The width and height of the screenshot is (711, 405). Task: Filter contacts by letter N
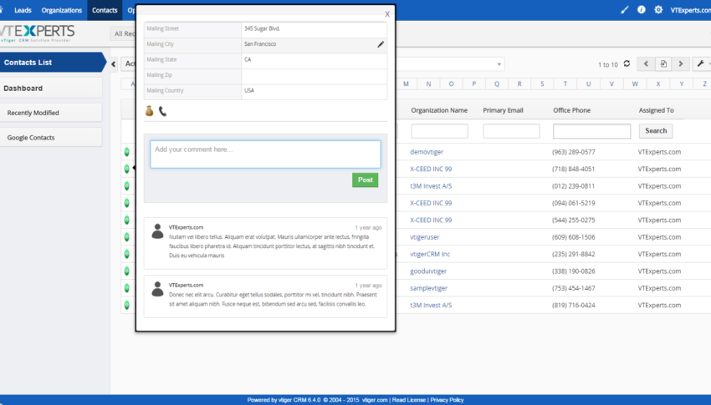[x=428, y=84]
